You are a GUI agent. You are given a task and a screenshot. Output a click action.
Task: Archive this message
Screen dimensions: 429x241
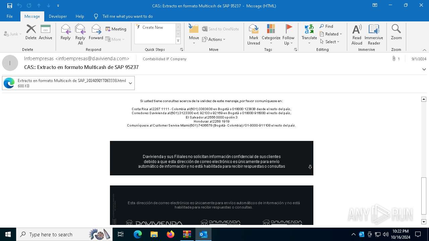46,32
